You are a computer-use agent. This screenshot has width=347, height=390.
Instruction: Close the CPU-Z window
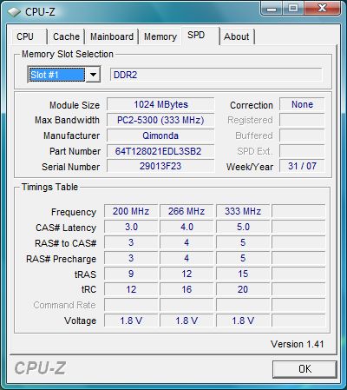[x=322, y=9]
